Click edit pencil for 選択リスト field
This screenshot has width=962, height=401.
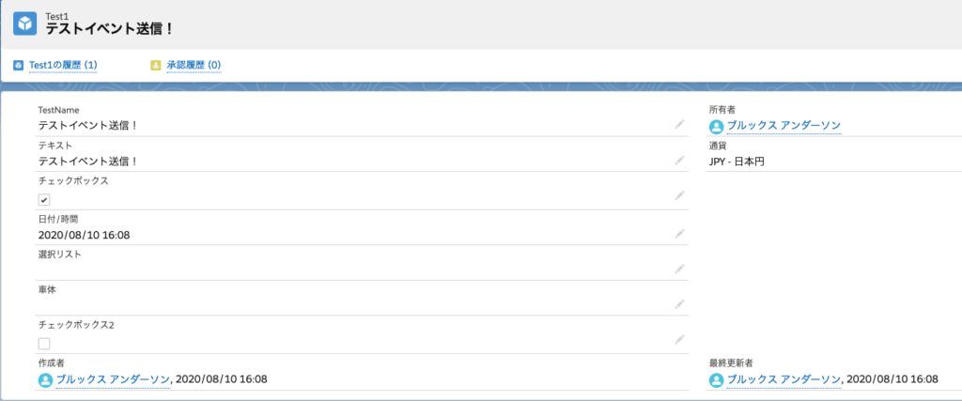click(x=679, y=269)
